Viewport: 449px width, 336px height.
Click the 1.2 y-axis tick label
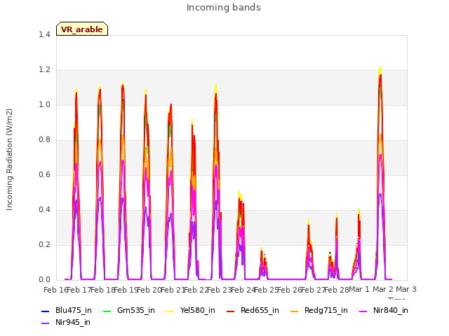(44, 70)
